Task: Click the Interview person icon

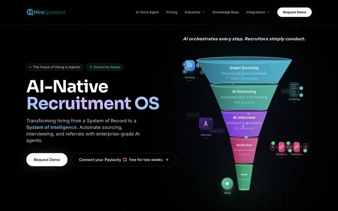Action: (206, 123)
